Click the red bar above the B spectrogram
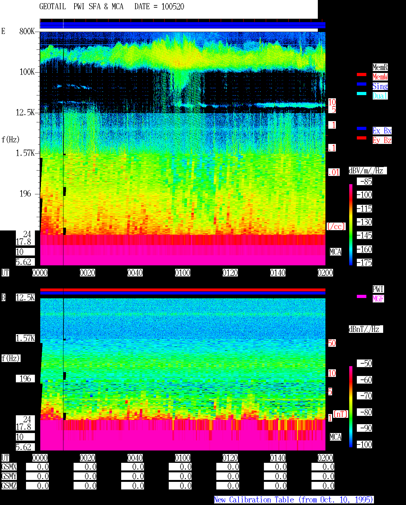 pos(183,290)
